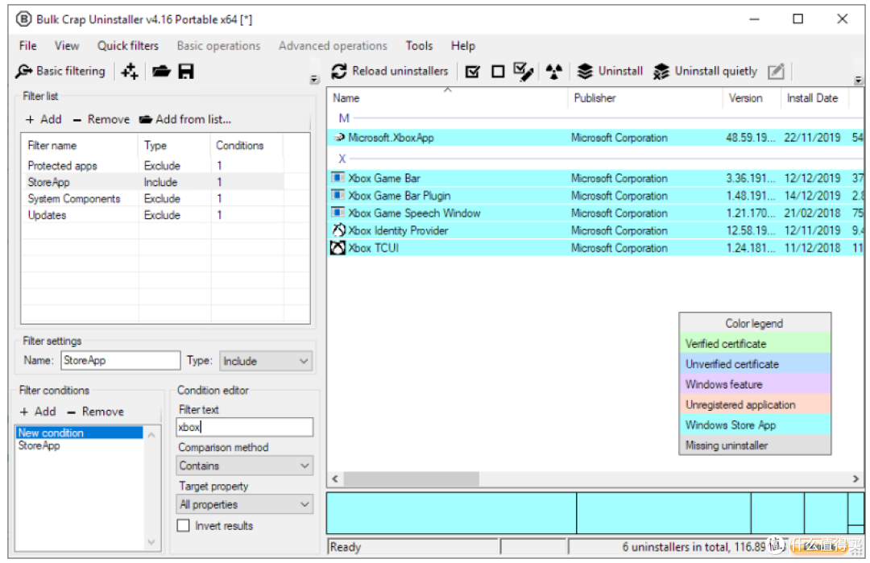Click Remove under Filter conditions
870x563 pixels.
[x=95, y=412]
